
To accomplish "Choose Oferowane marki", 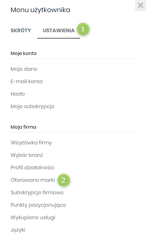I will pyautogui.click(x=33, y=180).
